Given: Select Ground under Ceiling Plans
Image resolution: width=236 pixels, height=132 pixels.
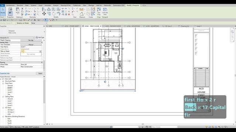Looking at the screenshot, I should pyautogui.click(x=10, y=99).
